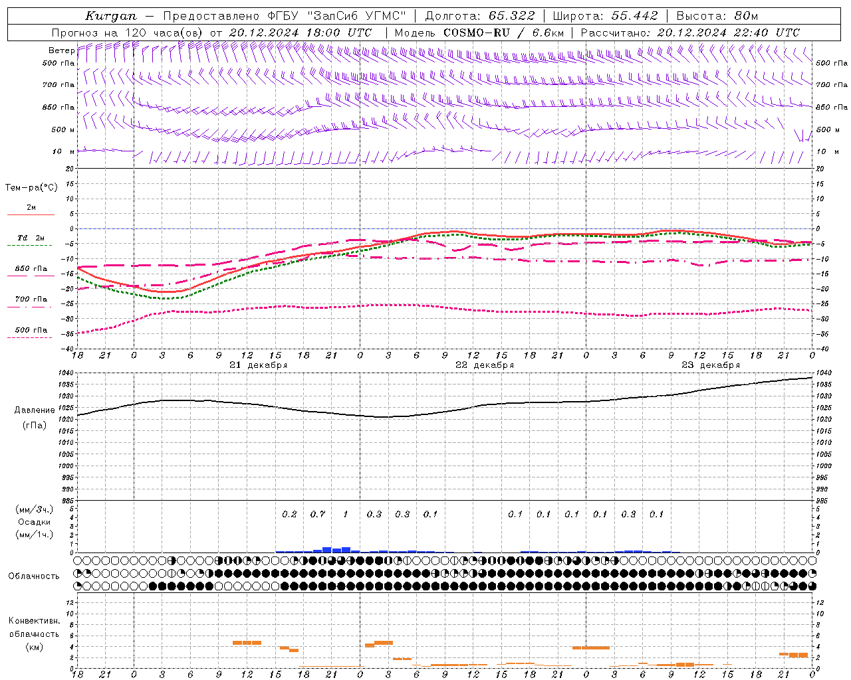
Task: Click 'Рассчитано: 20.12.2024 22:40 UTC' text
Action: click(x=690, y=33)
